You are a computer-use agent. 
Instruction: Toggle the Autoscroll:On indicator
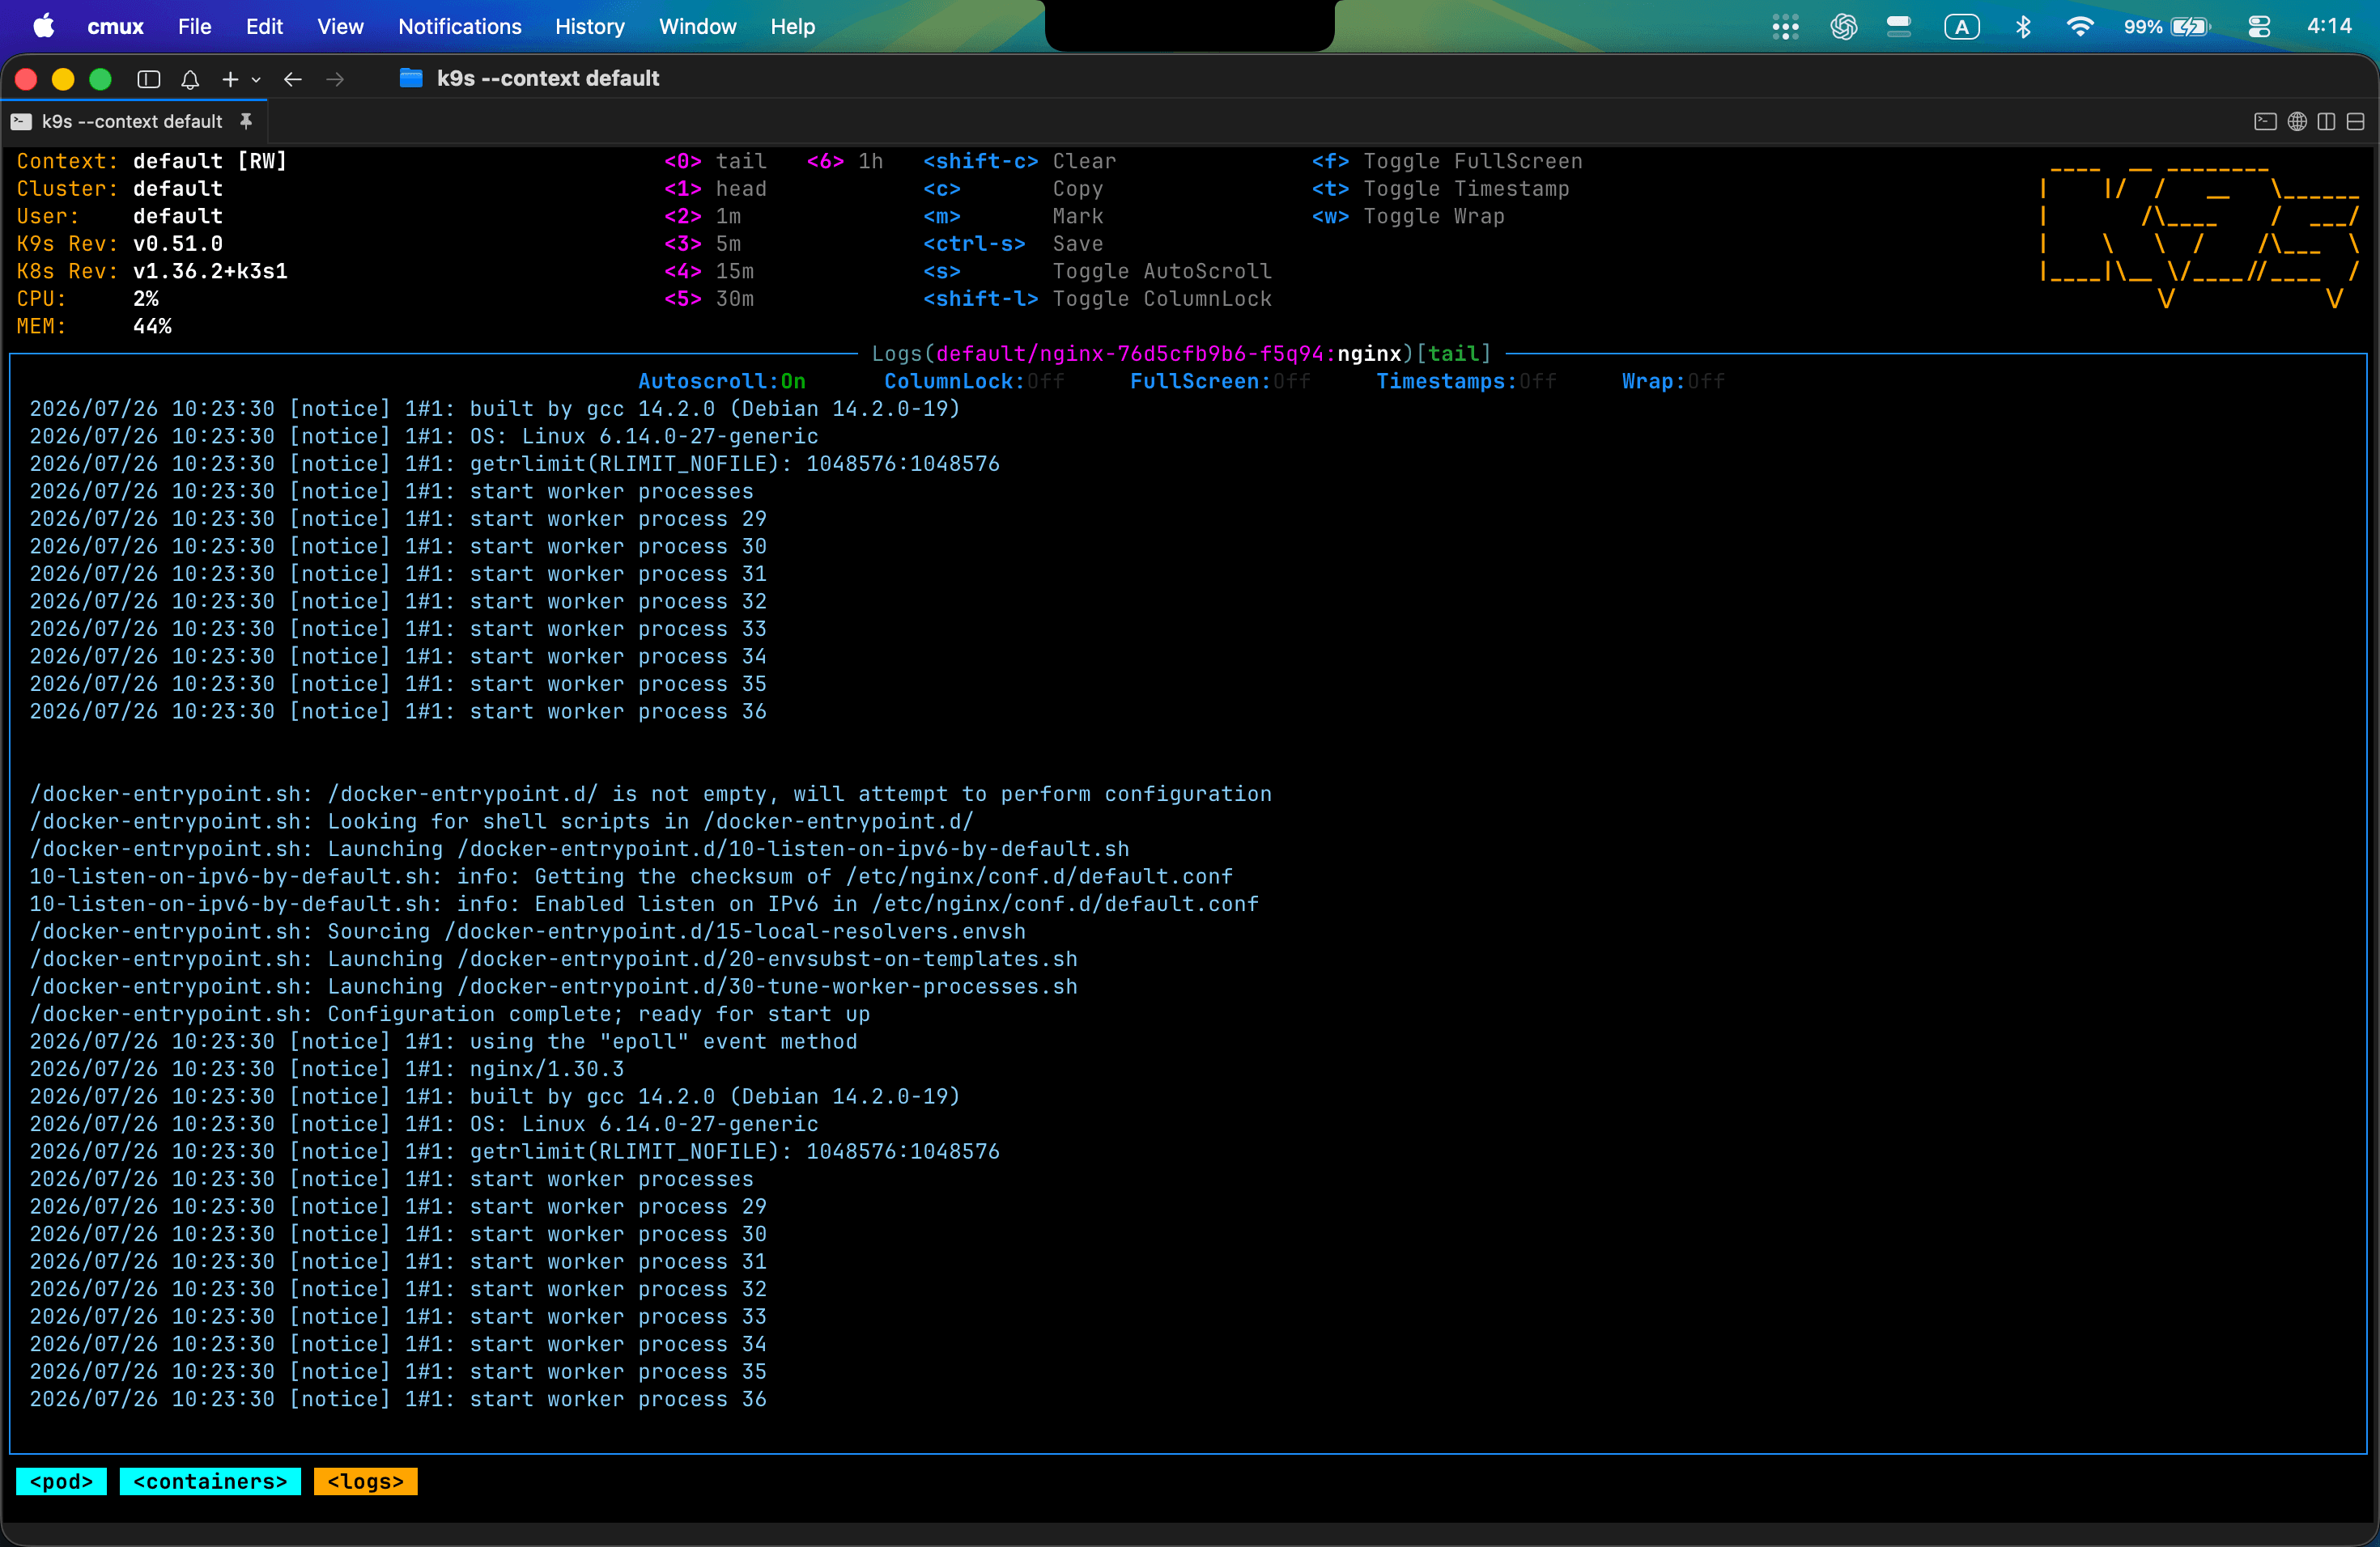(x=721, y=381)
